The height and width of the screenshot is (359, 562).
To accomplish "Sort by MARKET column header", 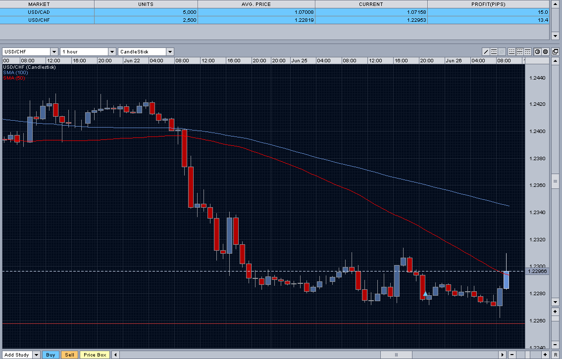I will click(x=47, y=4).
